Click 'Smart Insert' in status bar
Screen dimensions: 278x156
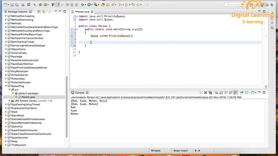point(181,151)
